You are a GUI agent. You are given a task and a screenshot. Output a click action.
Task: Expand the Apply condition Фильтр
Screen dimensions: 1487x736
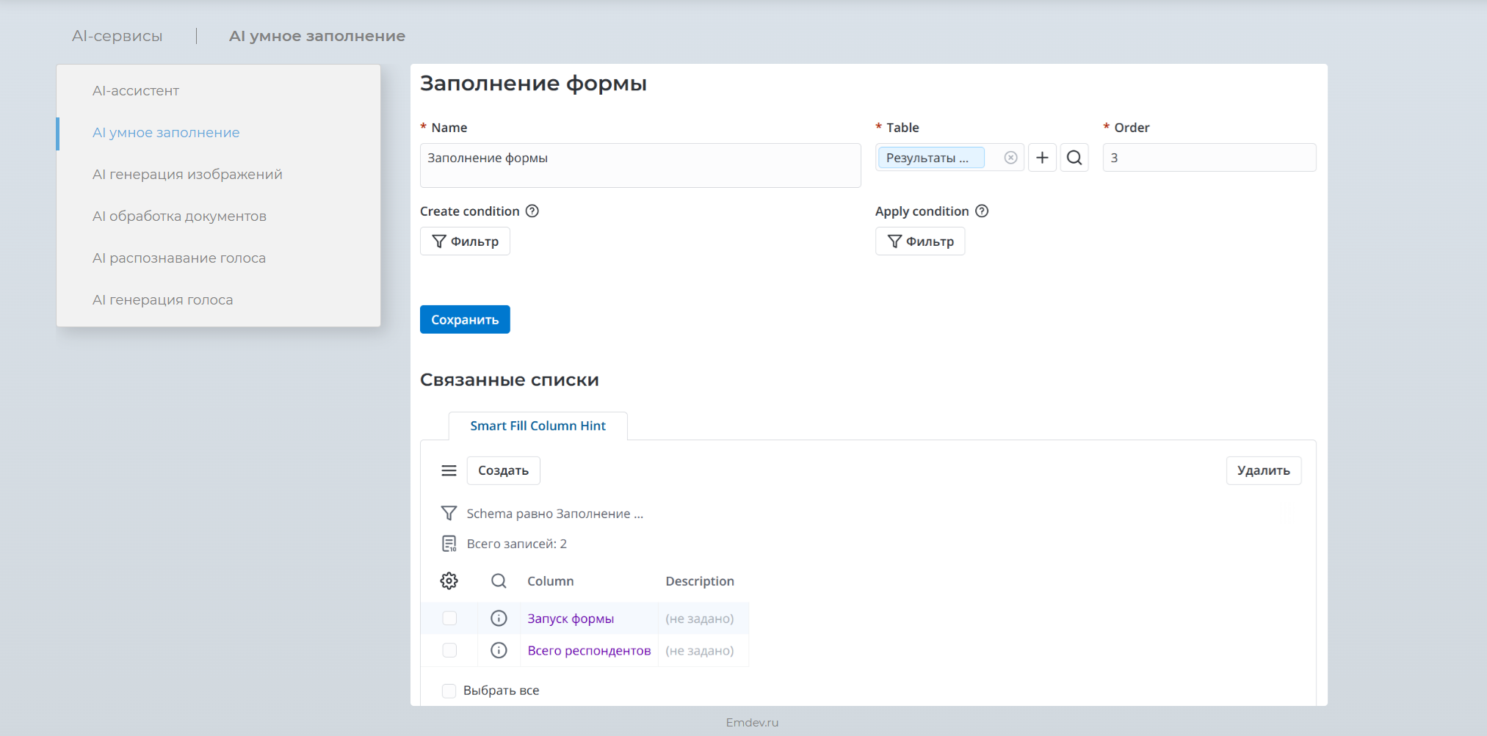920,241
